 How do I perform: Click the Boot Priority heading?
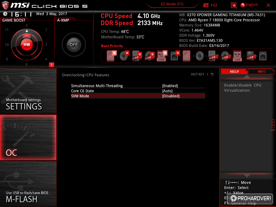point(112,46)
